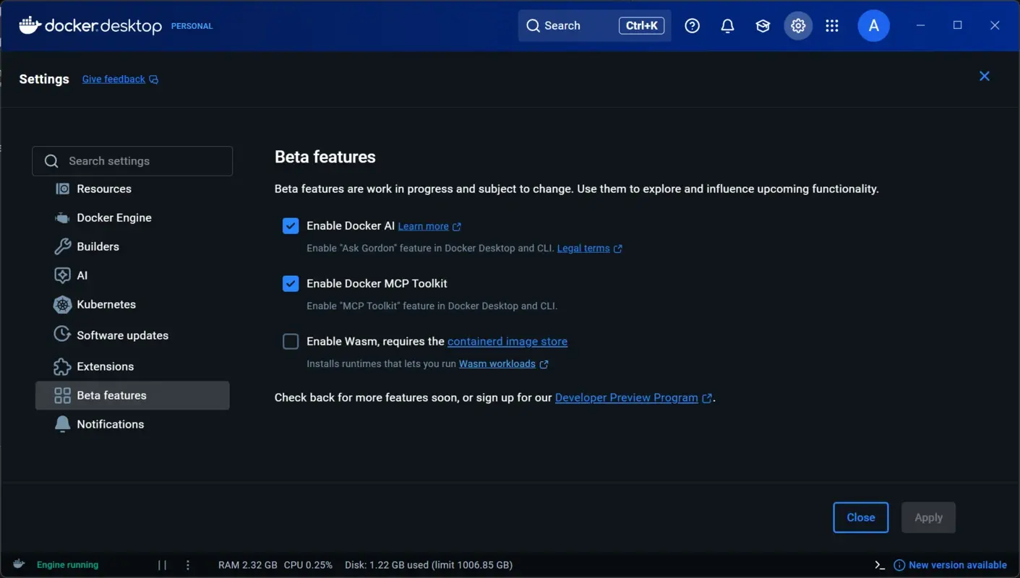This screenshot has height=578, width=1020.
Task: Open the status bar three-dot menu
Action: [187, 564]
